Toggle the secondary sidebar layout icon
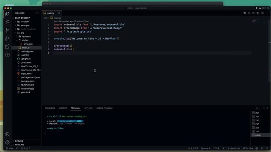The width and height of the screenshot is (271, 152). tap(263, 8)
